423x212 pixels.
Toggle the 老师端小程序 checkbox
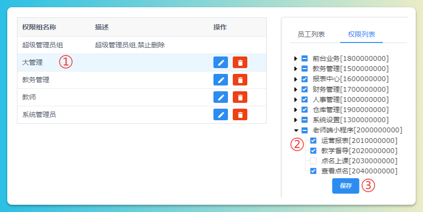pyautogui.click(x=304, y=130)
